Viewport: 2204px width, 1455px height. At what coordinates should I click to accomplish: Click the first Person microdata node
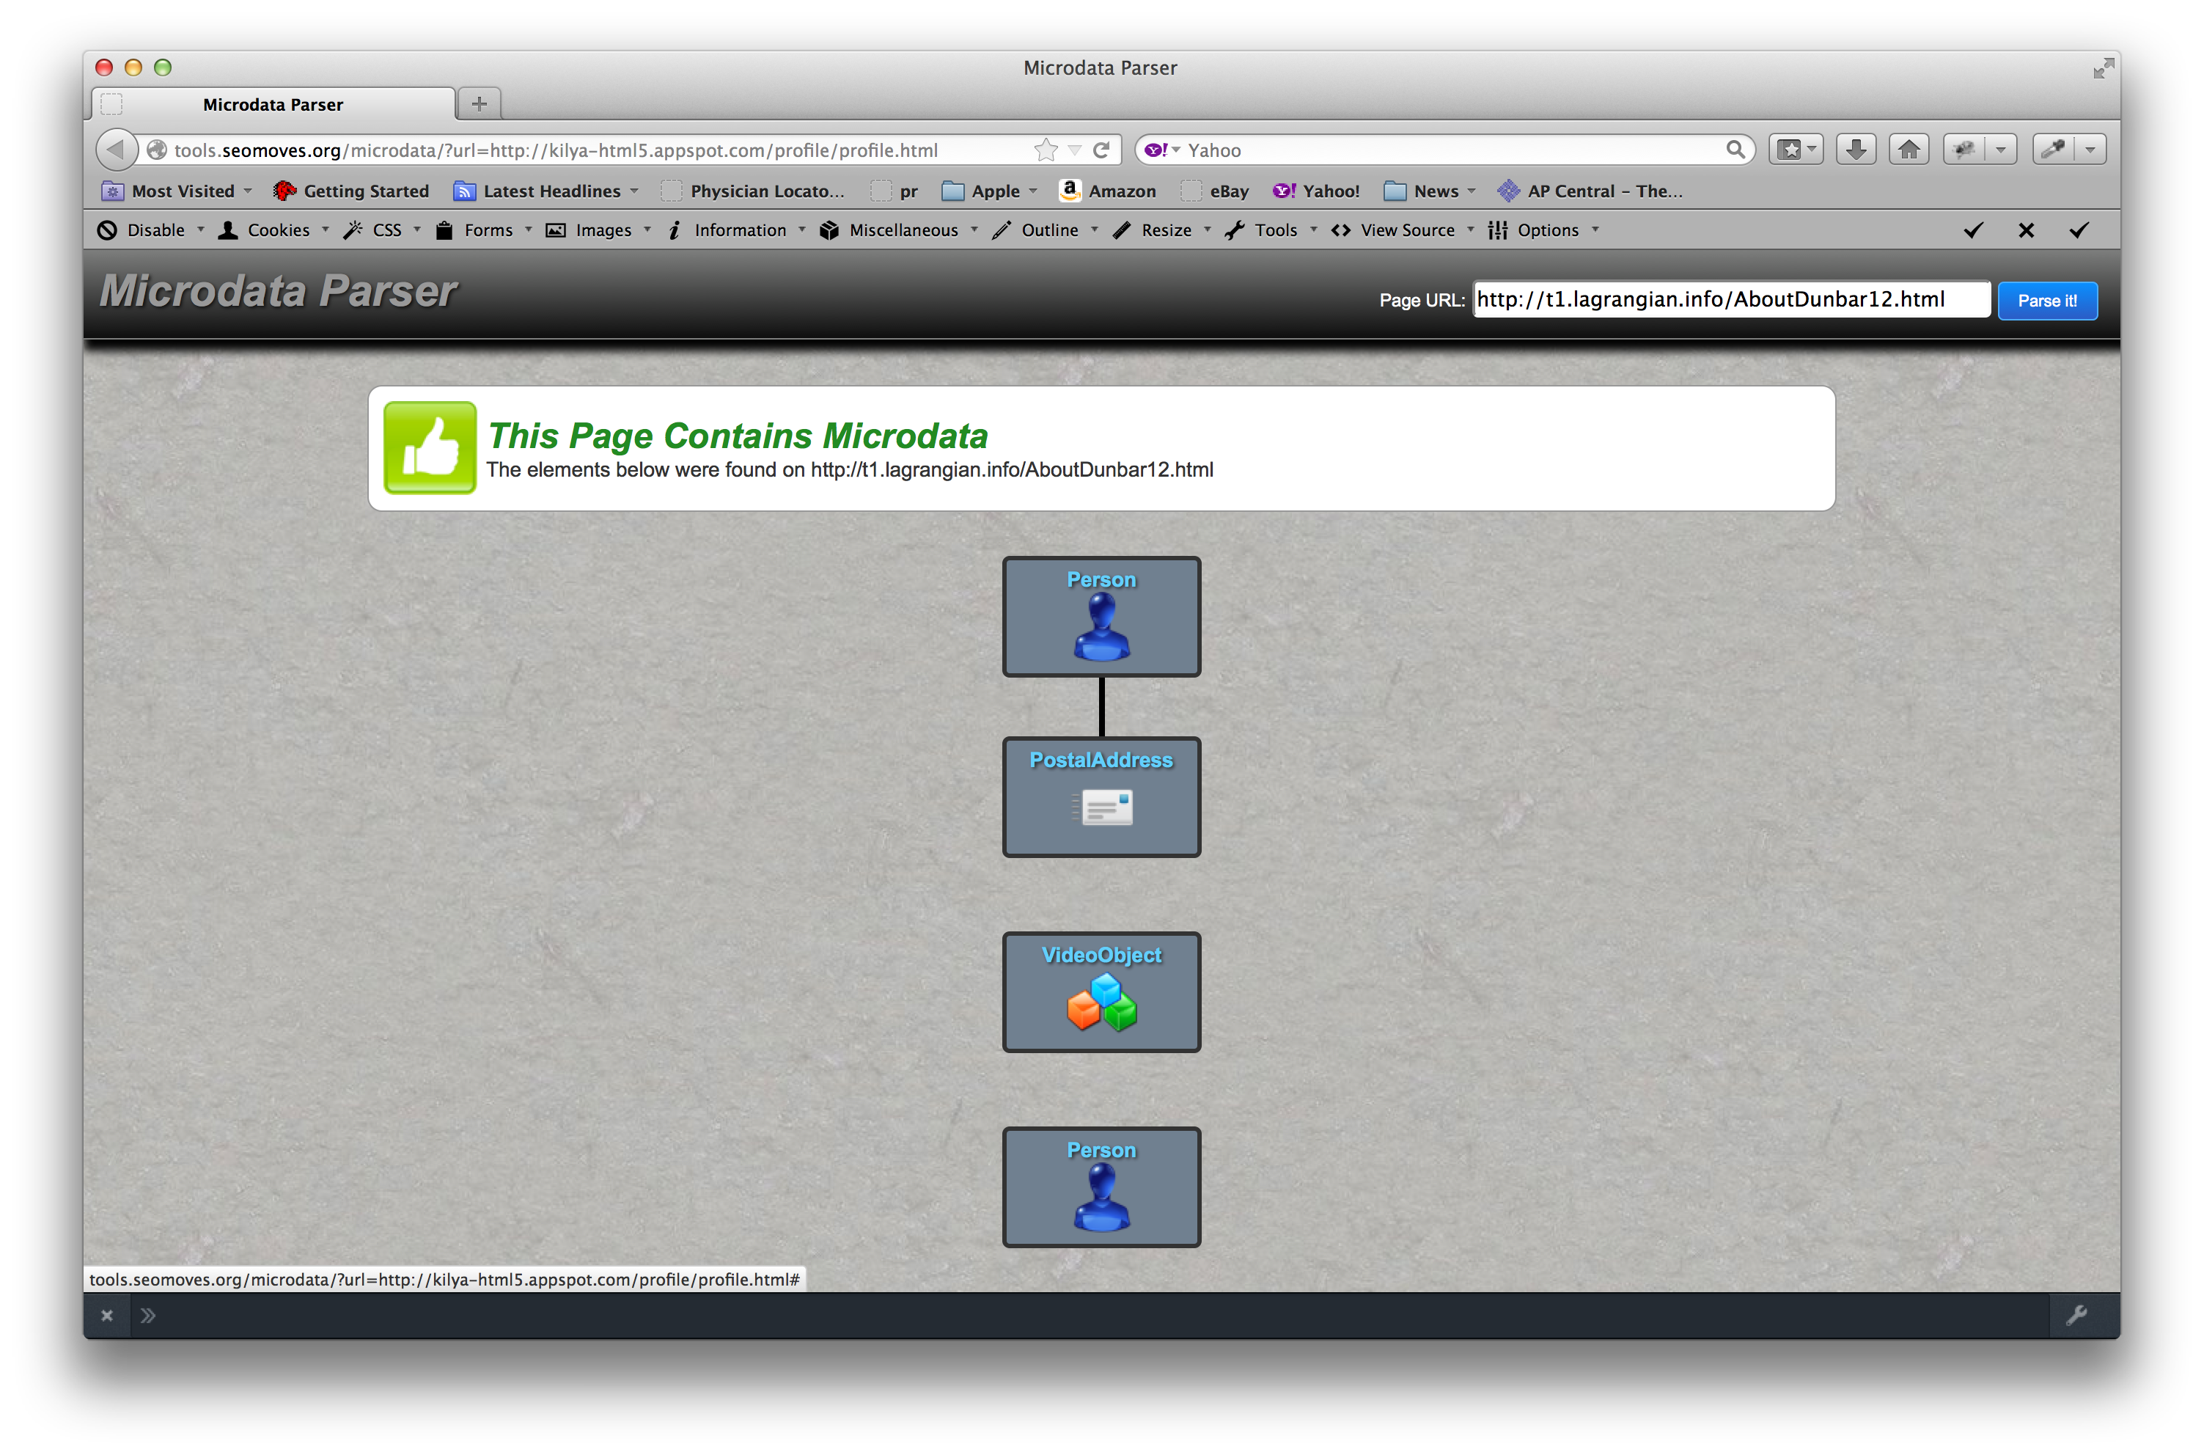coord(1101,616)
